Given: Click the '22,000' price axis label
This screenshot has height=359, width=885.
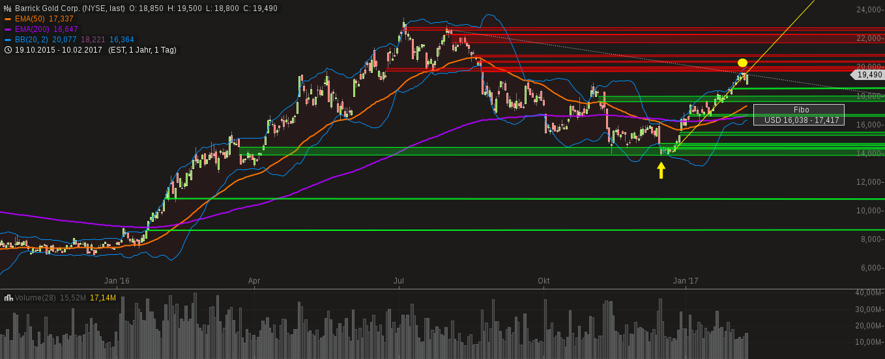Looking at the screenshot, I should [869, 38].
